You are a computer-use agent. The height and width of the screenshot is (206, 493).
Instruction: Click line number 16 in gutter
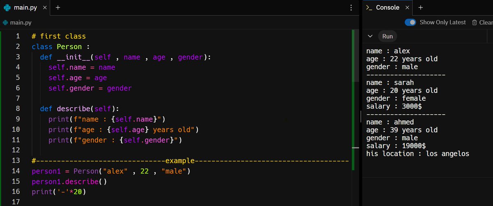[16, 192]
